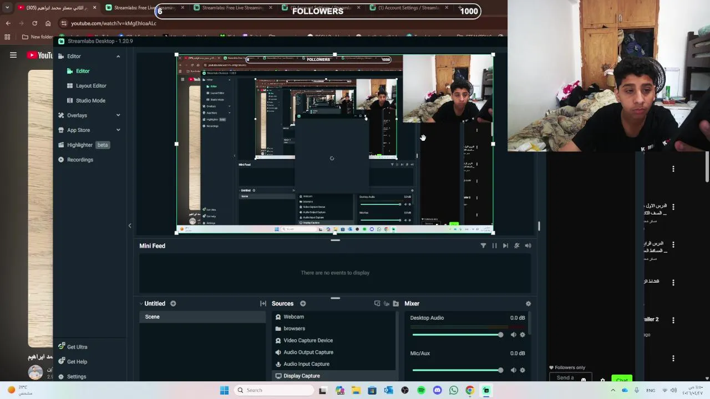Open the Windows Start menu
The height and width of the screenshot is (399, 710).
coord(224,390)
